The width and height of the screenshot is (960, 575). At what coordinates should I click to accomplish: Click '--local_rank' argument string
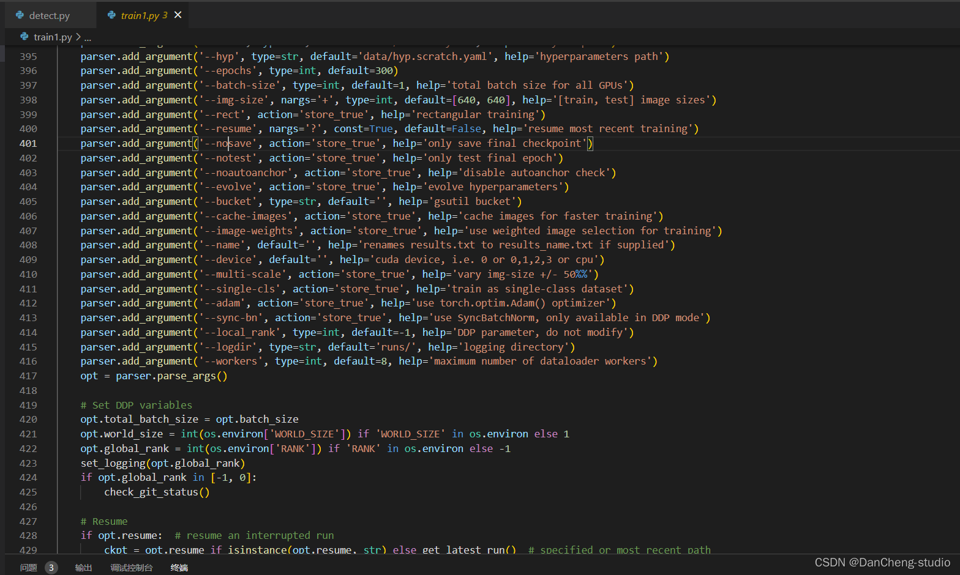(239, 333)
